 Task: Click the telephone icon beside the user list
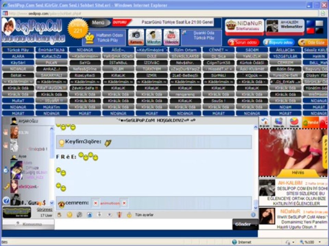coord(7,187)
